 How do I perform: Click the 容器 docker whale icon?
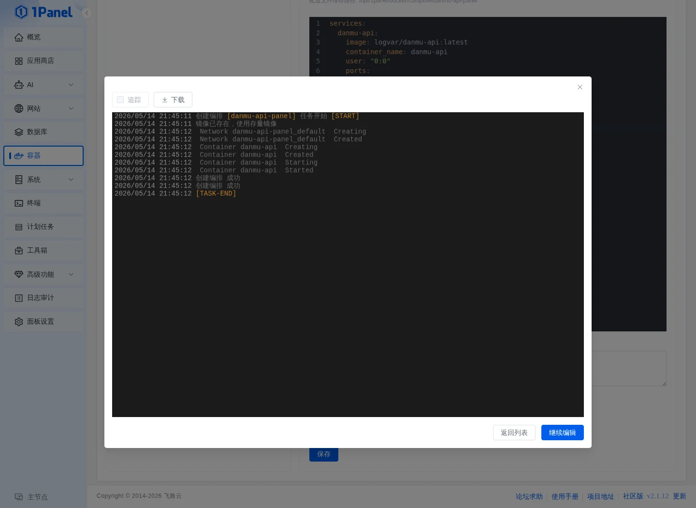19,156
